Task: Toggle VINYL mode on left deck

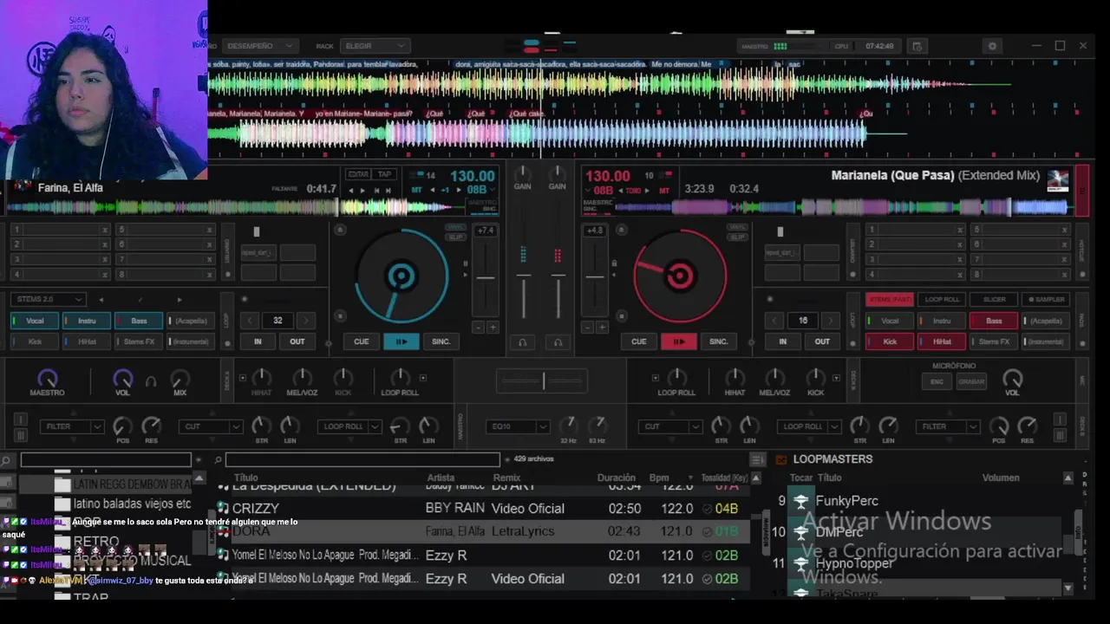Action: 455,228
